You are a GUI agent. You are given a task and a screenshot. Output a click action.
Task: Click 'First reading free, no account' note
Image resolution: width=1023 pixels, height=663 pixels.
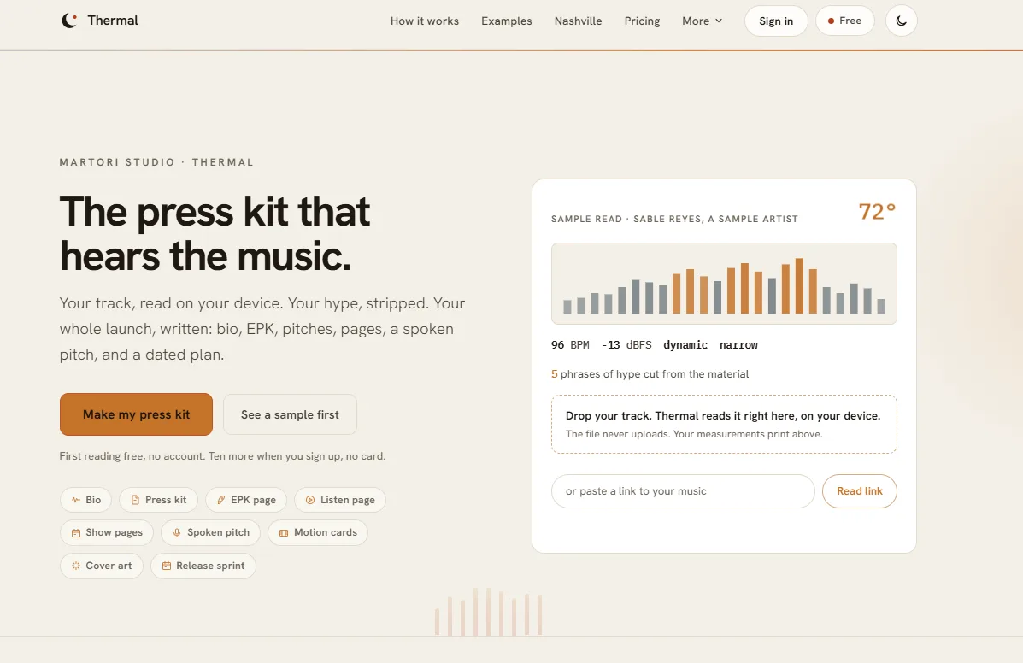(222, 456)
